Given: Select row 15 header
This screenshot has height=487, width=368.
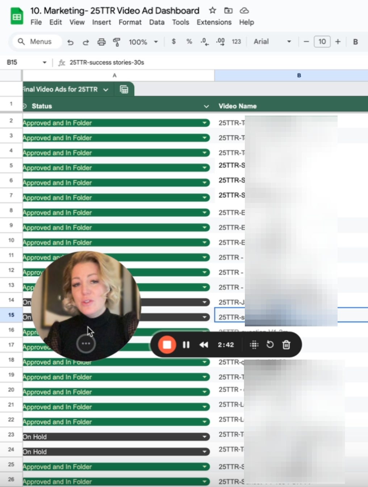Looking at the screenshot, I should point(11,315).
